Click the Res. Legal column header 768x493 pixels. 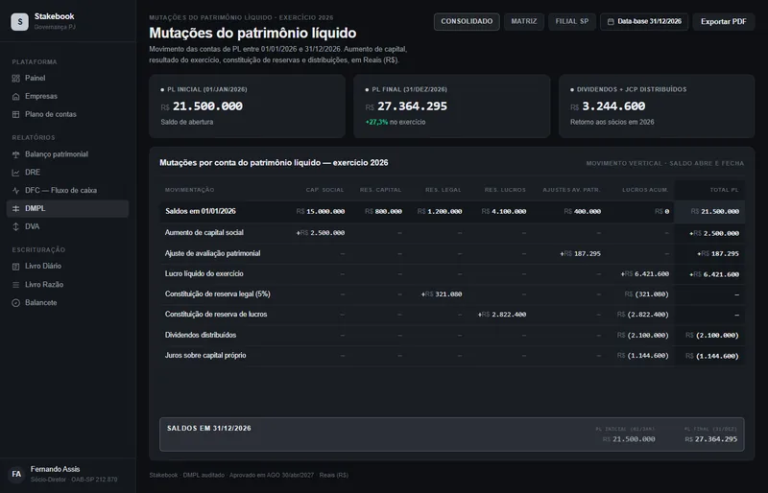coord(444,190)
